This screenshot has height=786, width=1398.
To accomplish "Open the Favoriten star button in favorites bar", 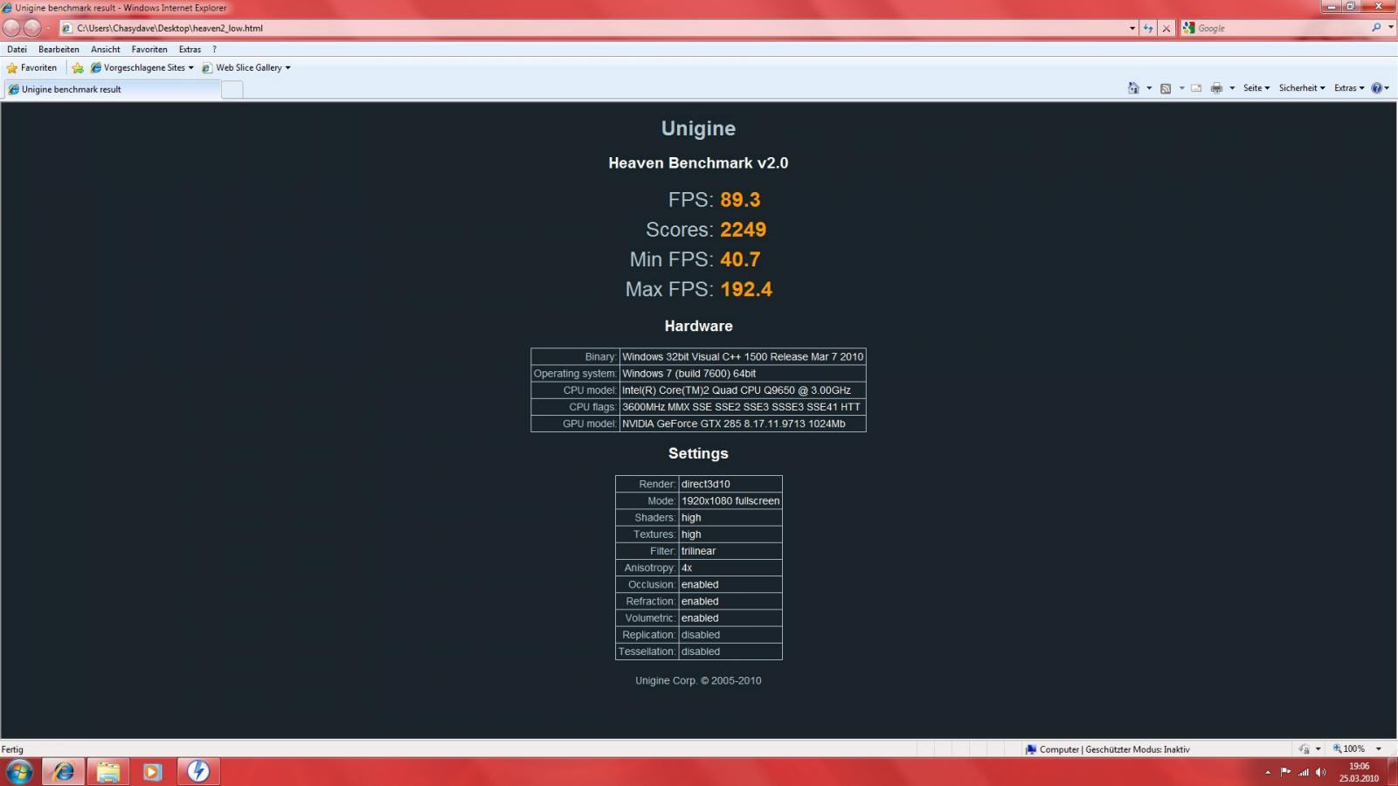I will (x=31, y=68).
